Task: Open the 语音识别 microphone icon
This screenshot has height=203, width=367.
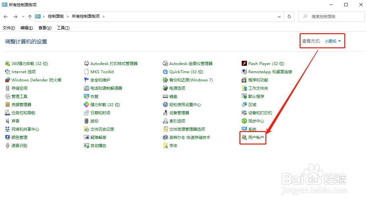Action: [x=8, y=146]
